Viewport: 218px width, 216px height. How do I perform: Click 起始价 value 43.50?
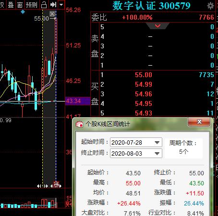[133, 173]
